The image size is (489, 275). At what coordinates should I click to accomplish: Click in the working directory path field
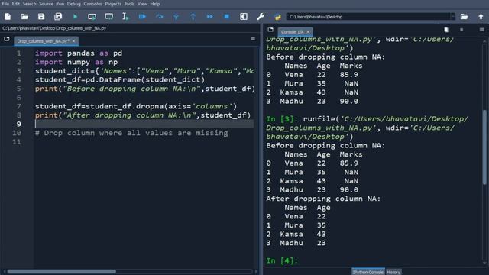369,17
